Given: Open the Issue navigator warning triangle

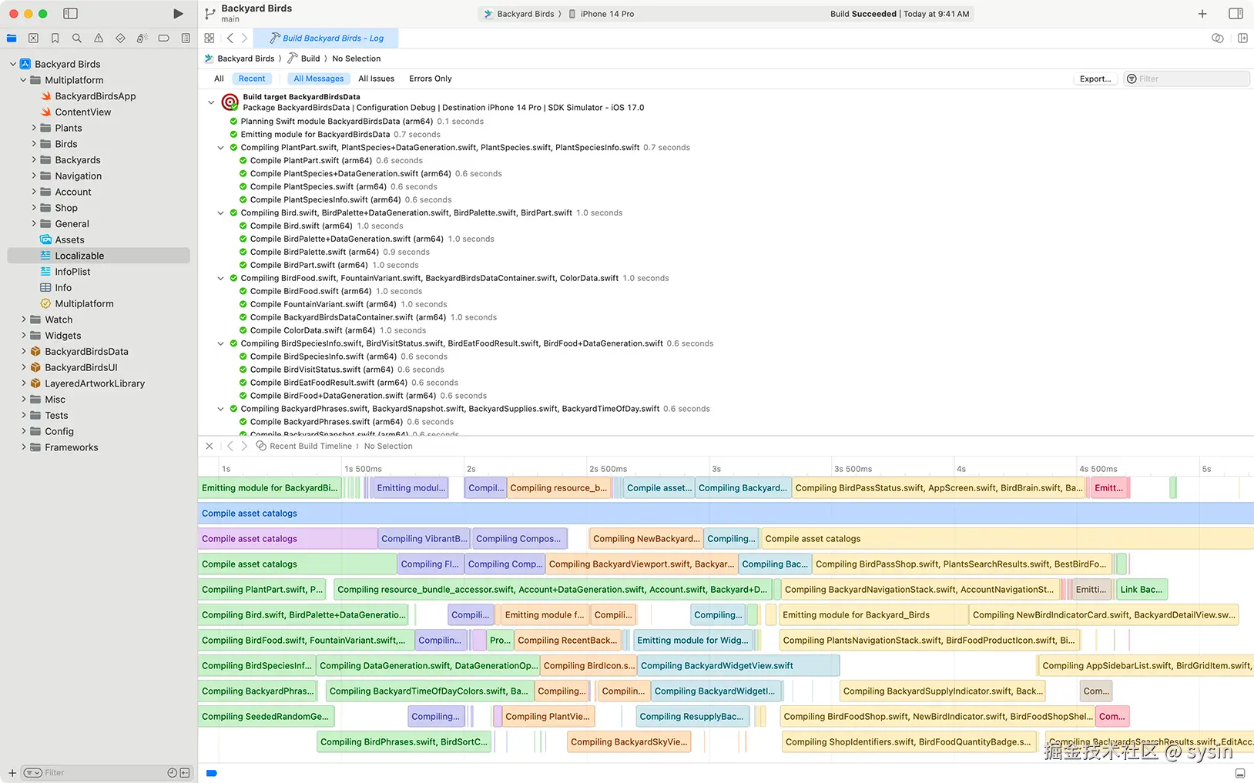Looking at the screenshot, I should click(x=98, y=38).
